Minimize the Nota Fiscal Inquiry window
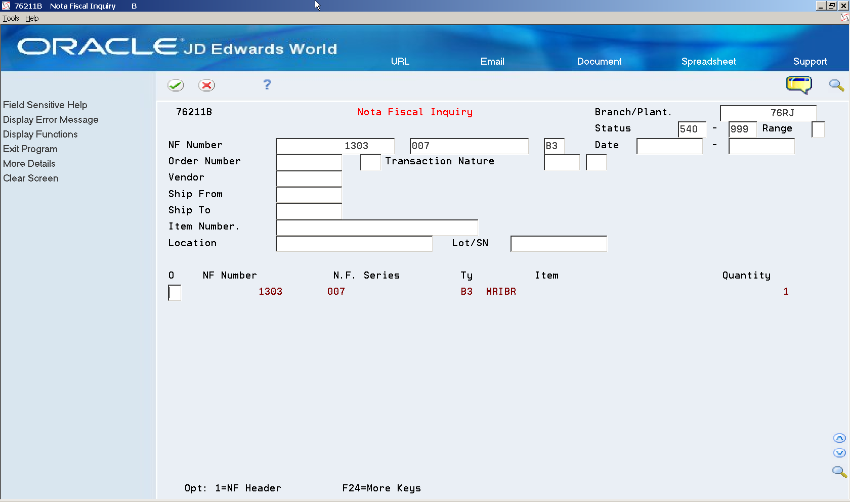 [x=821, y=6]
